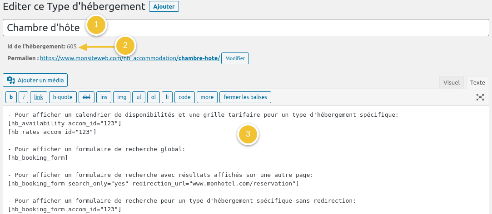Click the ins quicktag button
The width and height of the screenshot is (492, 214).
(x=104, y=97)
